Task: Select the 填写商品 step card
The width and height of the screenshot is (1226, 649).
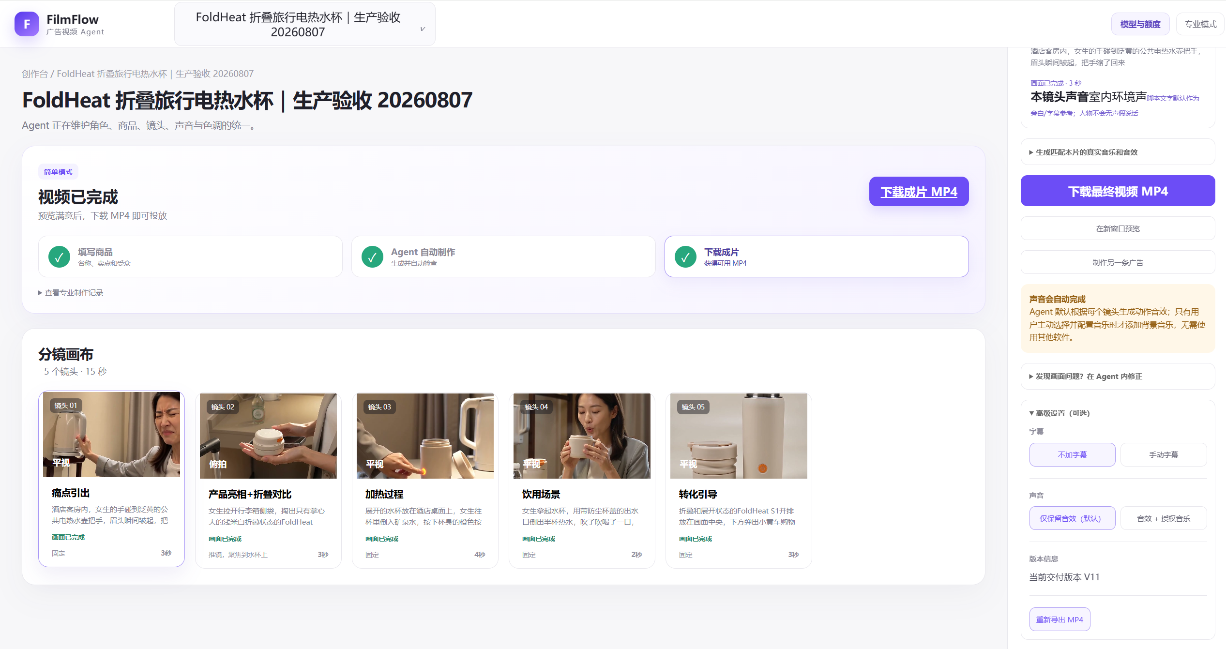Action: (x=190, y=257)
